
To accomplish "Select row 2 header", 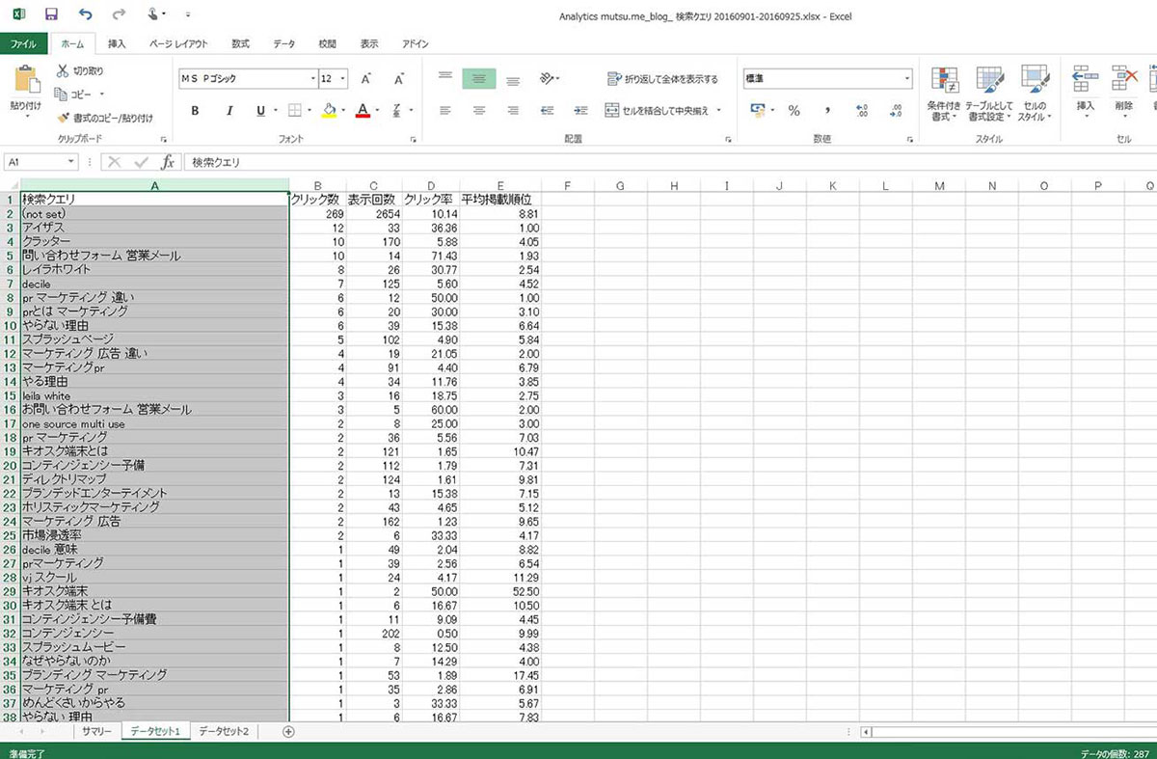I will click(10, 213).
